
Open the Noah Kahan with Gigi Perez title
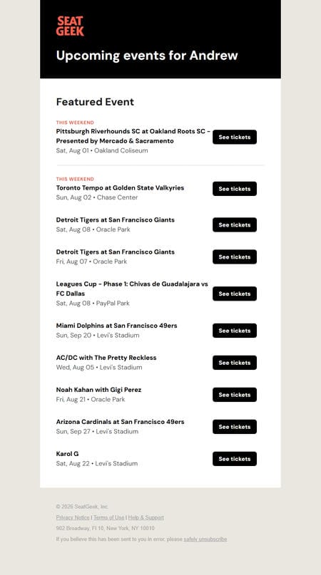tap(99, 390)
